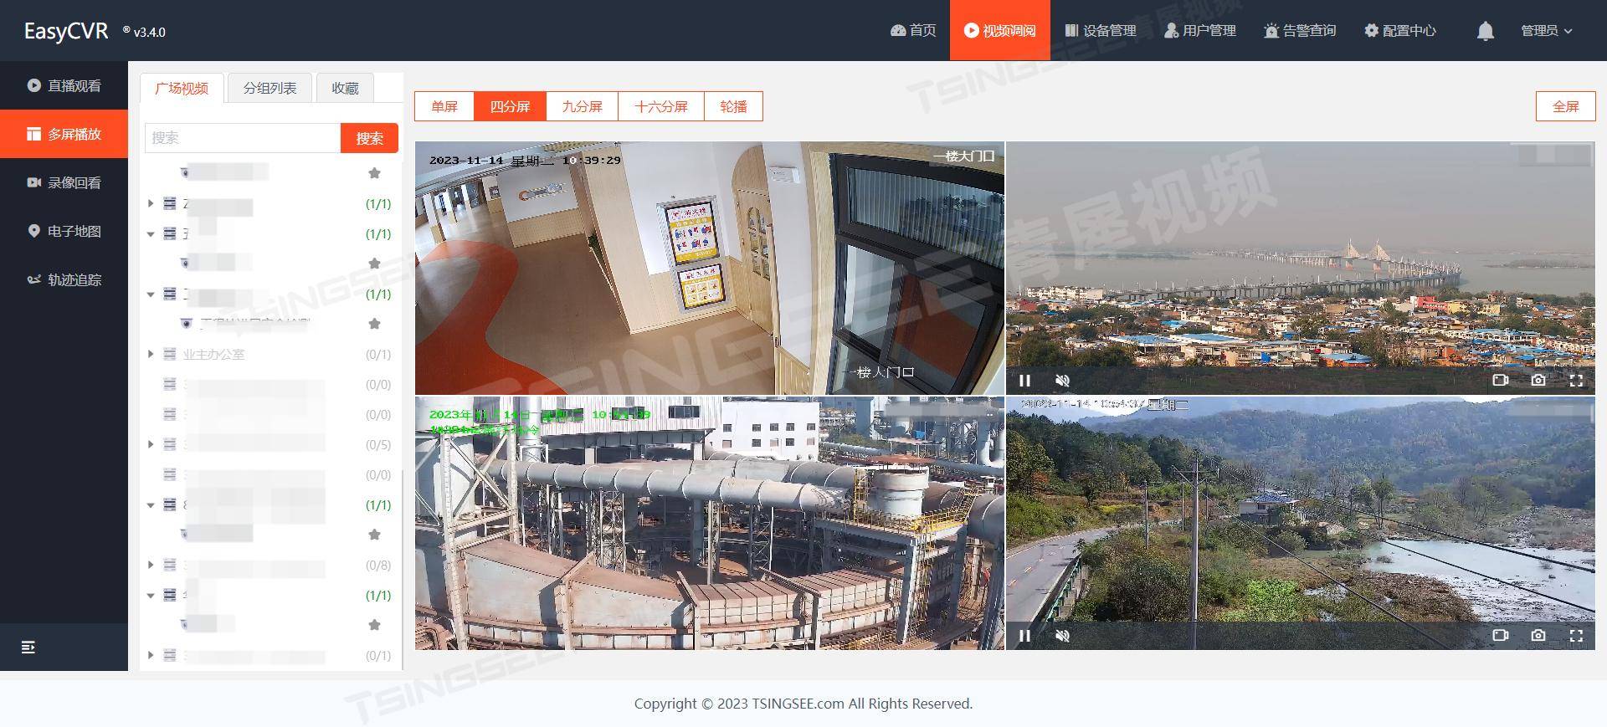
Task: Collapse the left sidebar menu icon
Action: pyautogui.click(x=28, y=647)
